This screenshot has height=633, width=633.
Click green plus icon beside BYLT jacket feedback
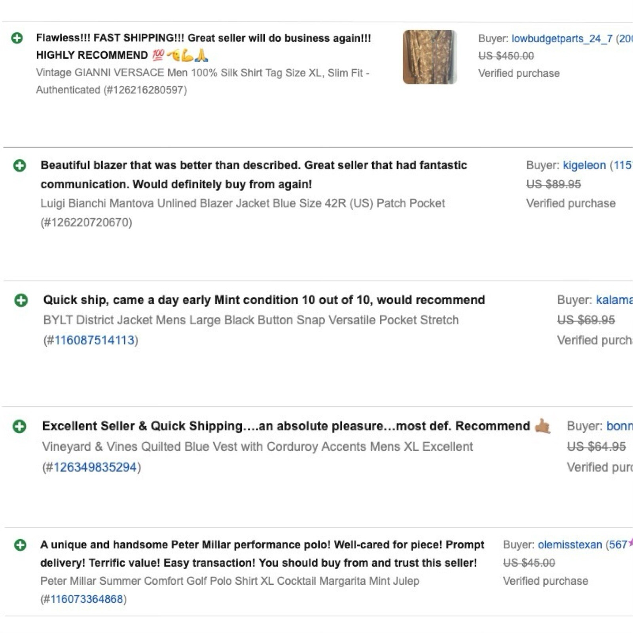click(x=21, y=300)
